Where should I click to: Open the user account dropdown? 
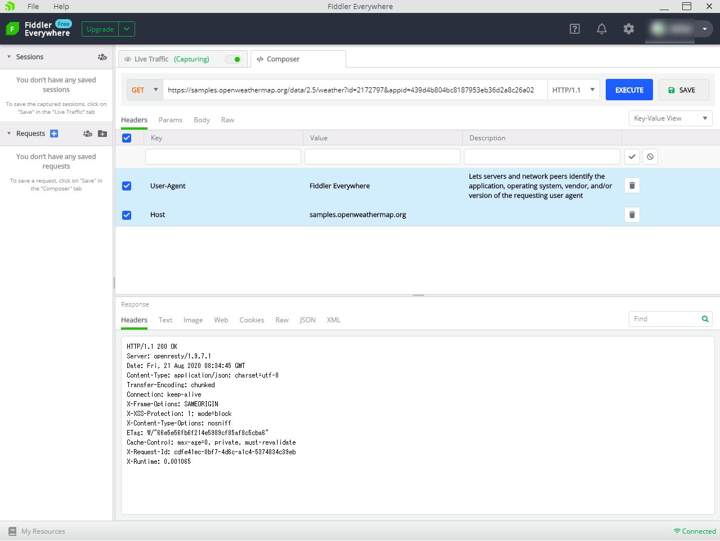tap(704, 29)
